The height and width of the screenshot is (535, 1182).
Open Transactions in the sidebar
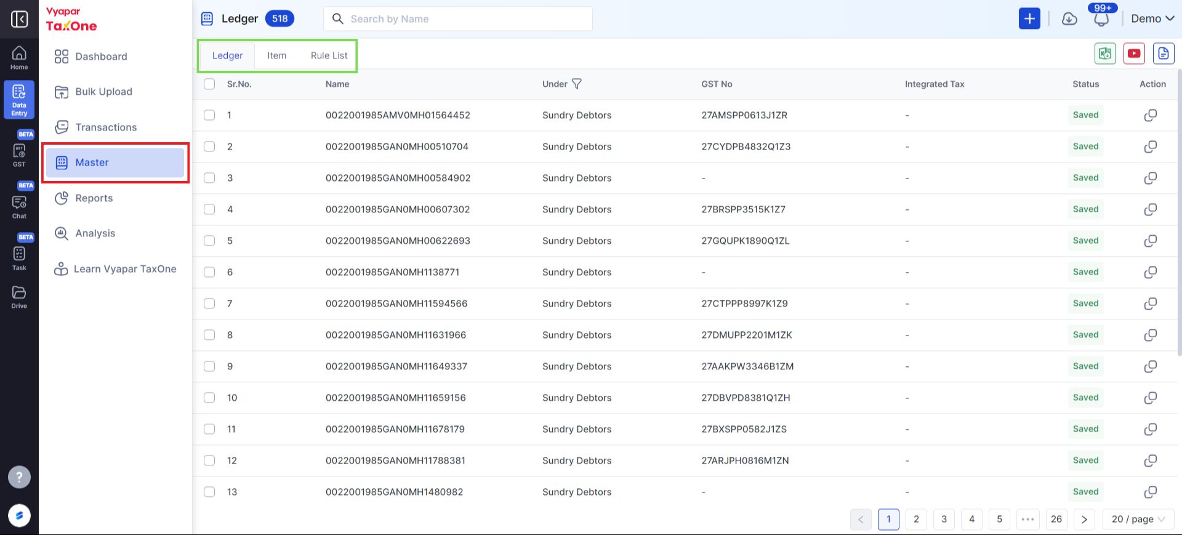pyautogui.click(x=95, y=127)
